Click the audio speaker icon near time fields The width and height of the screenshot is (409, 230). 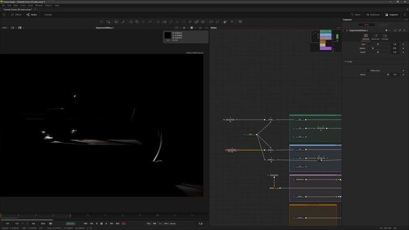pyautogui.click(x=50, y=224)
